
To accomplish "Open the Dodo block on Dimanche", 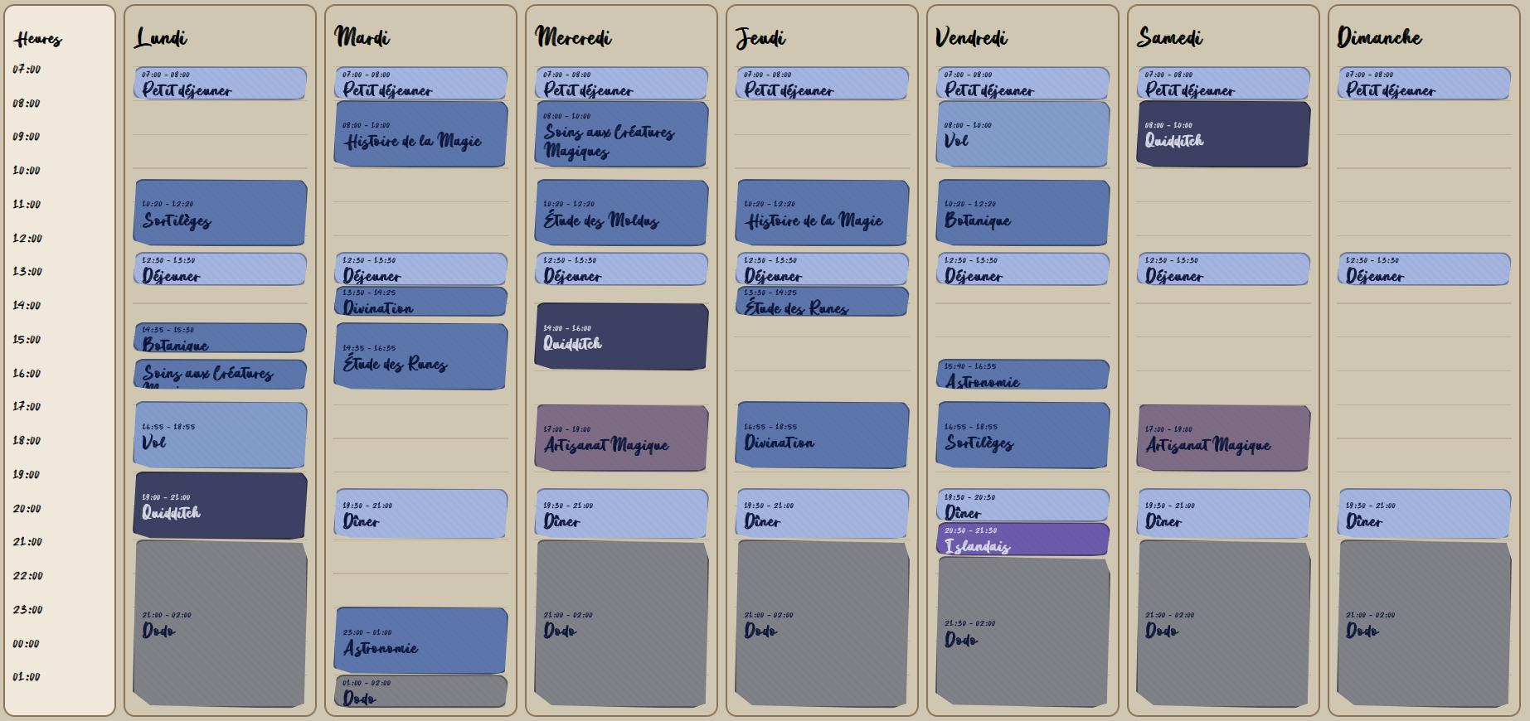I will click(1424, 624).
